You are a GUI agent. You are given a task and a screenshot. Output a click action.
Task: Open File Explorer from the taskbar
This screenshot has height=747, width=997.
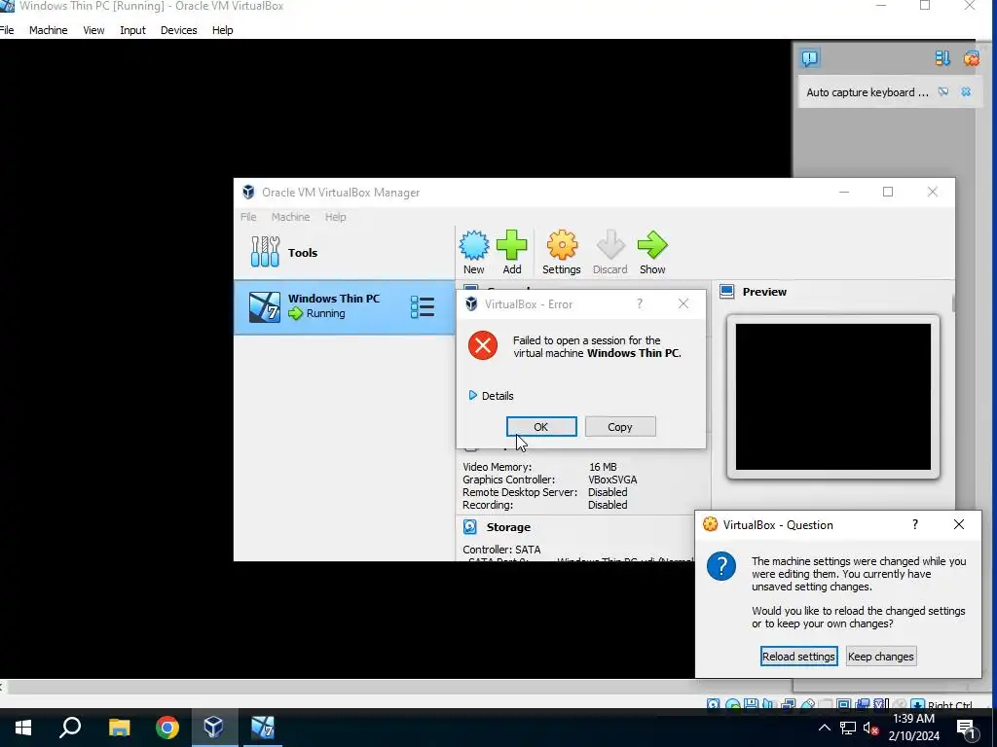(x=119, y=728)
